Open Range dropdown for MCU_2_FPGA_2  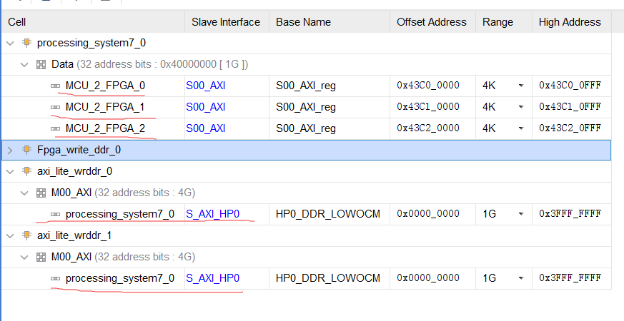click(x=520, y=128)
